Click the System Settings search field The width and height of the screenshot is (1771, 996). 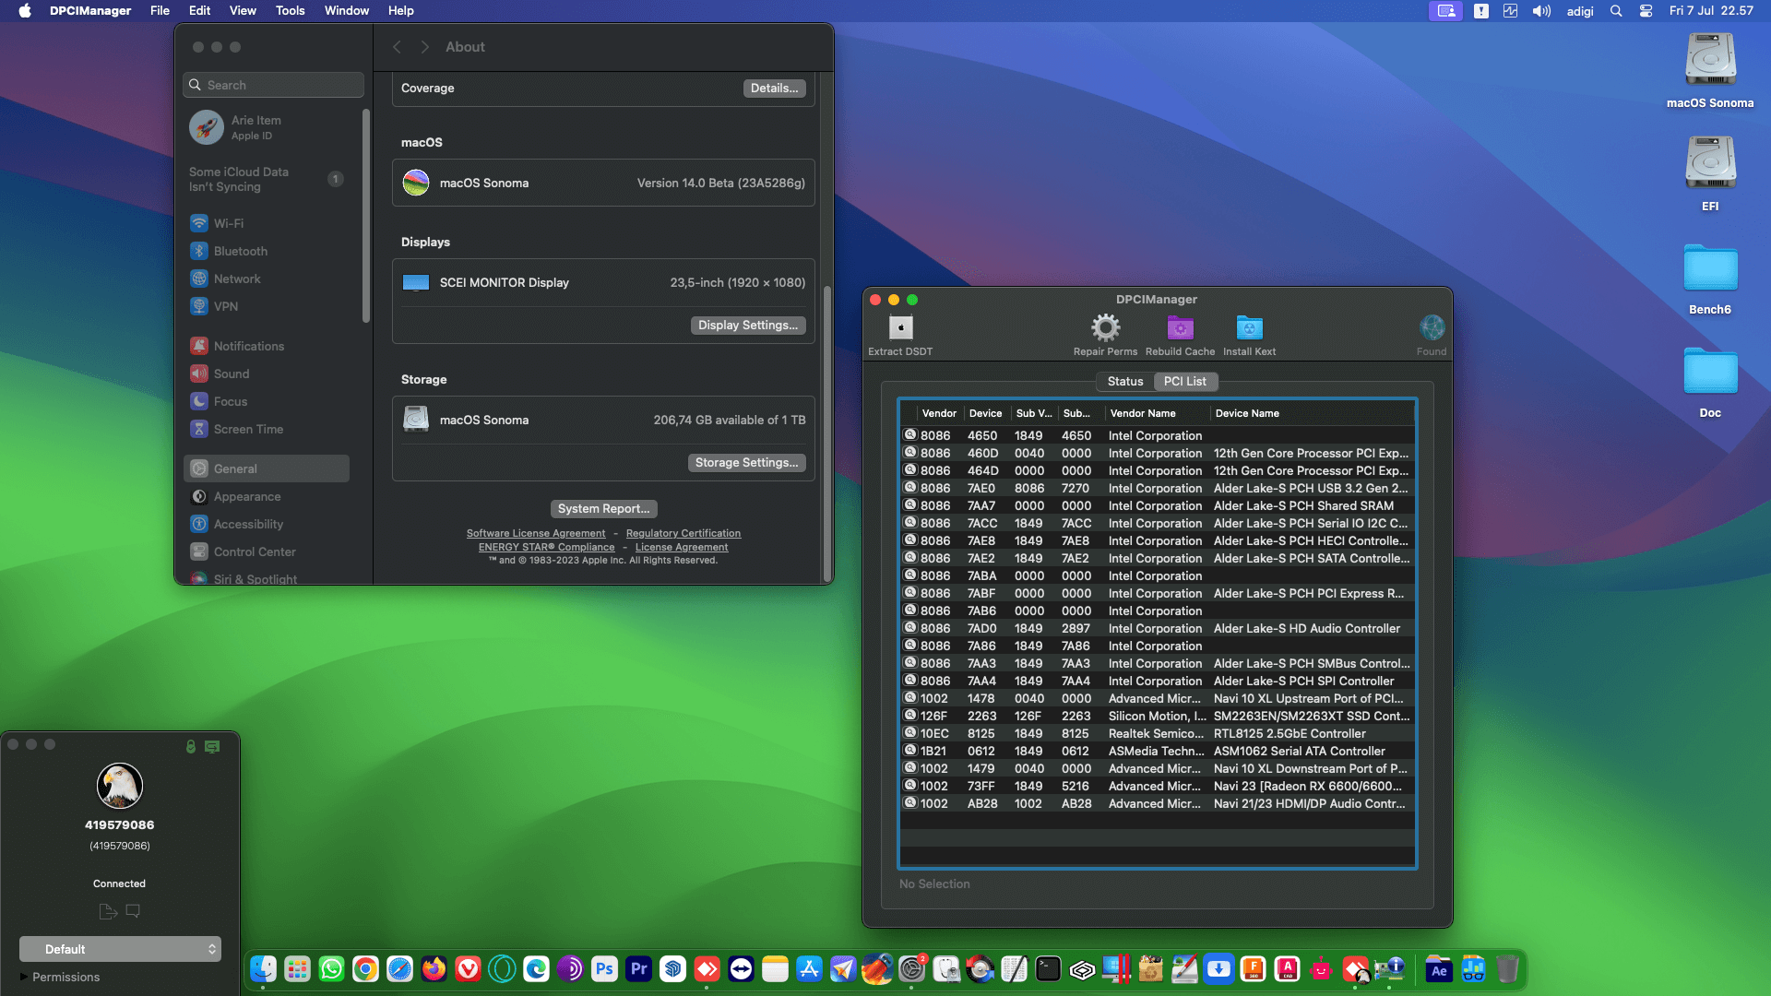[x=274, y=85]
